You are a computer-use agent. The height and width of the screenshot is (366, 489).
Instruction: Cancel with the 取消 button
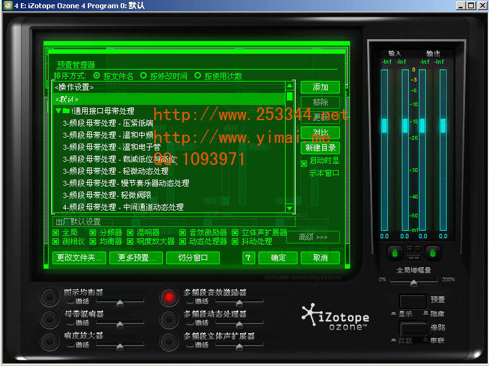pos(320,258)
